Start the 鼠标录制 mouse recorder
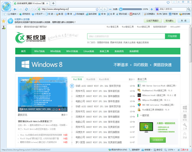This screenshot has height=152, width=192. coord(91,14)
